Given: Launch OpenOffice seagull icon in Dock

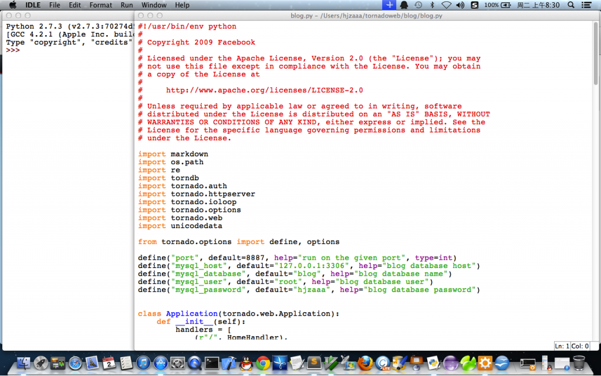Looking at the screenshot, I should [x=502, y=363].
